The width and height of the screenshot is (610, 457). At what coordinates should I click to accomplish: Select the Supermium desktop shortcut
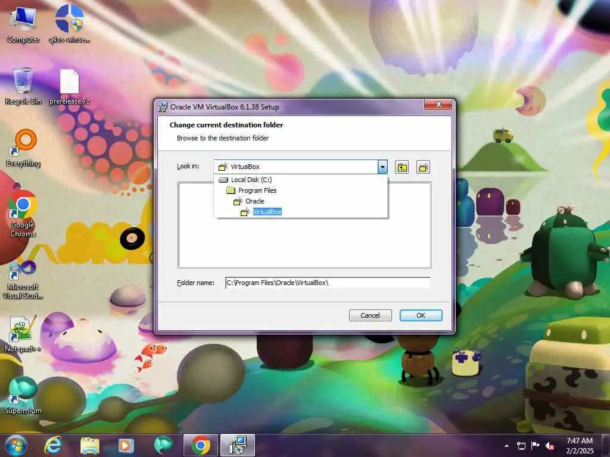tap(23, 395)
